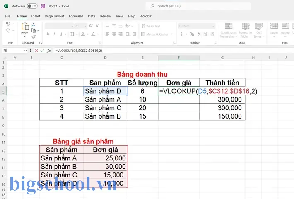Toggle the AutoSave switch
Viewport: 294px width, 199px height.
pos(32,6)
